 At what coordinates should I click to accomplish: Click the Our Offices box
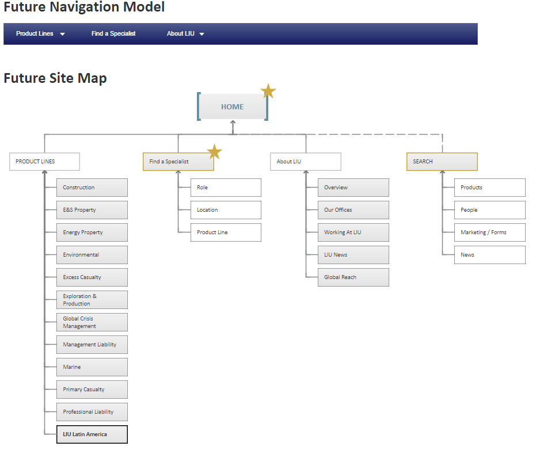pos(353,210)
